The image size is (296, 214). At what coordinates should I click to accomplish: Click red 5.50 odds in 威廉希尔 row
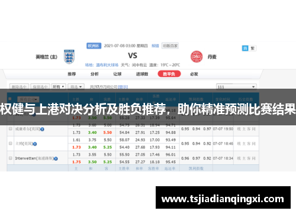coord(108,132)
